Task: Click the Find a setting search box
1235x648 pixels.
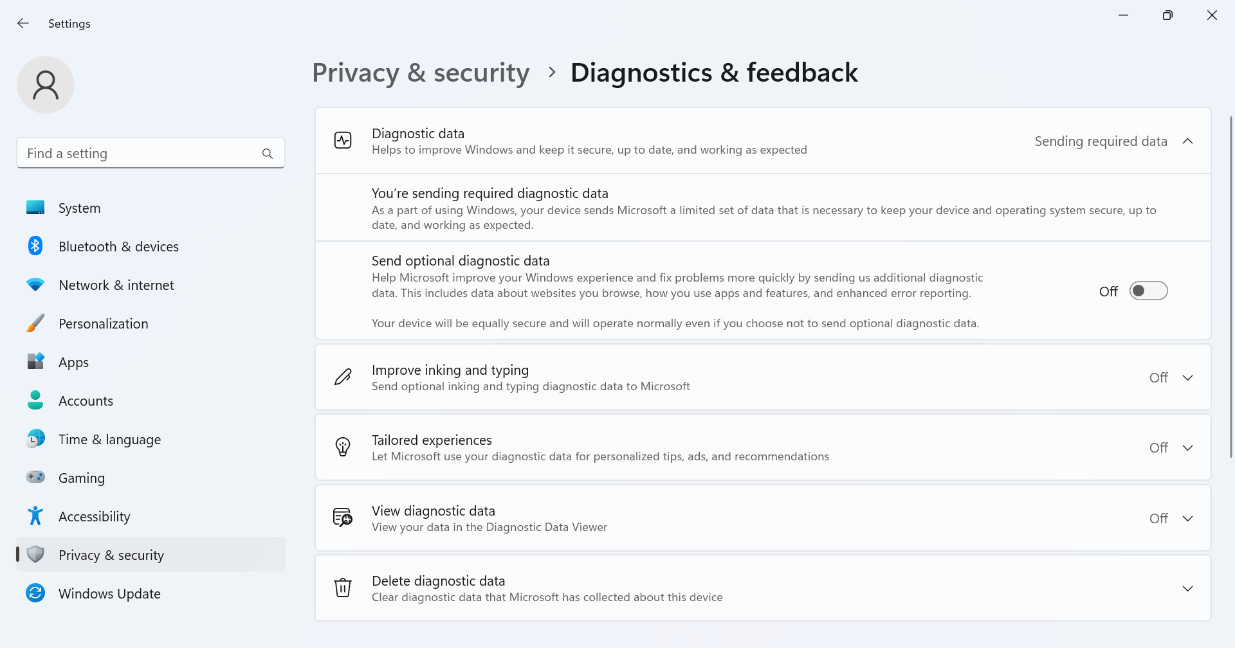Action: tap(151, 154)
